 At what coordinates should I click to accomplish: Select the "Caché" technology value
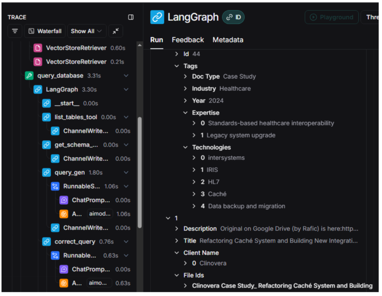217,194
